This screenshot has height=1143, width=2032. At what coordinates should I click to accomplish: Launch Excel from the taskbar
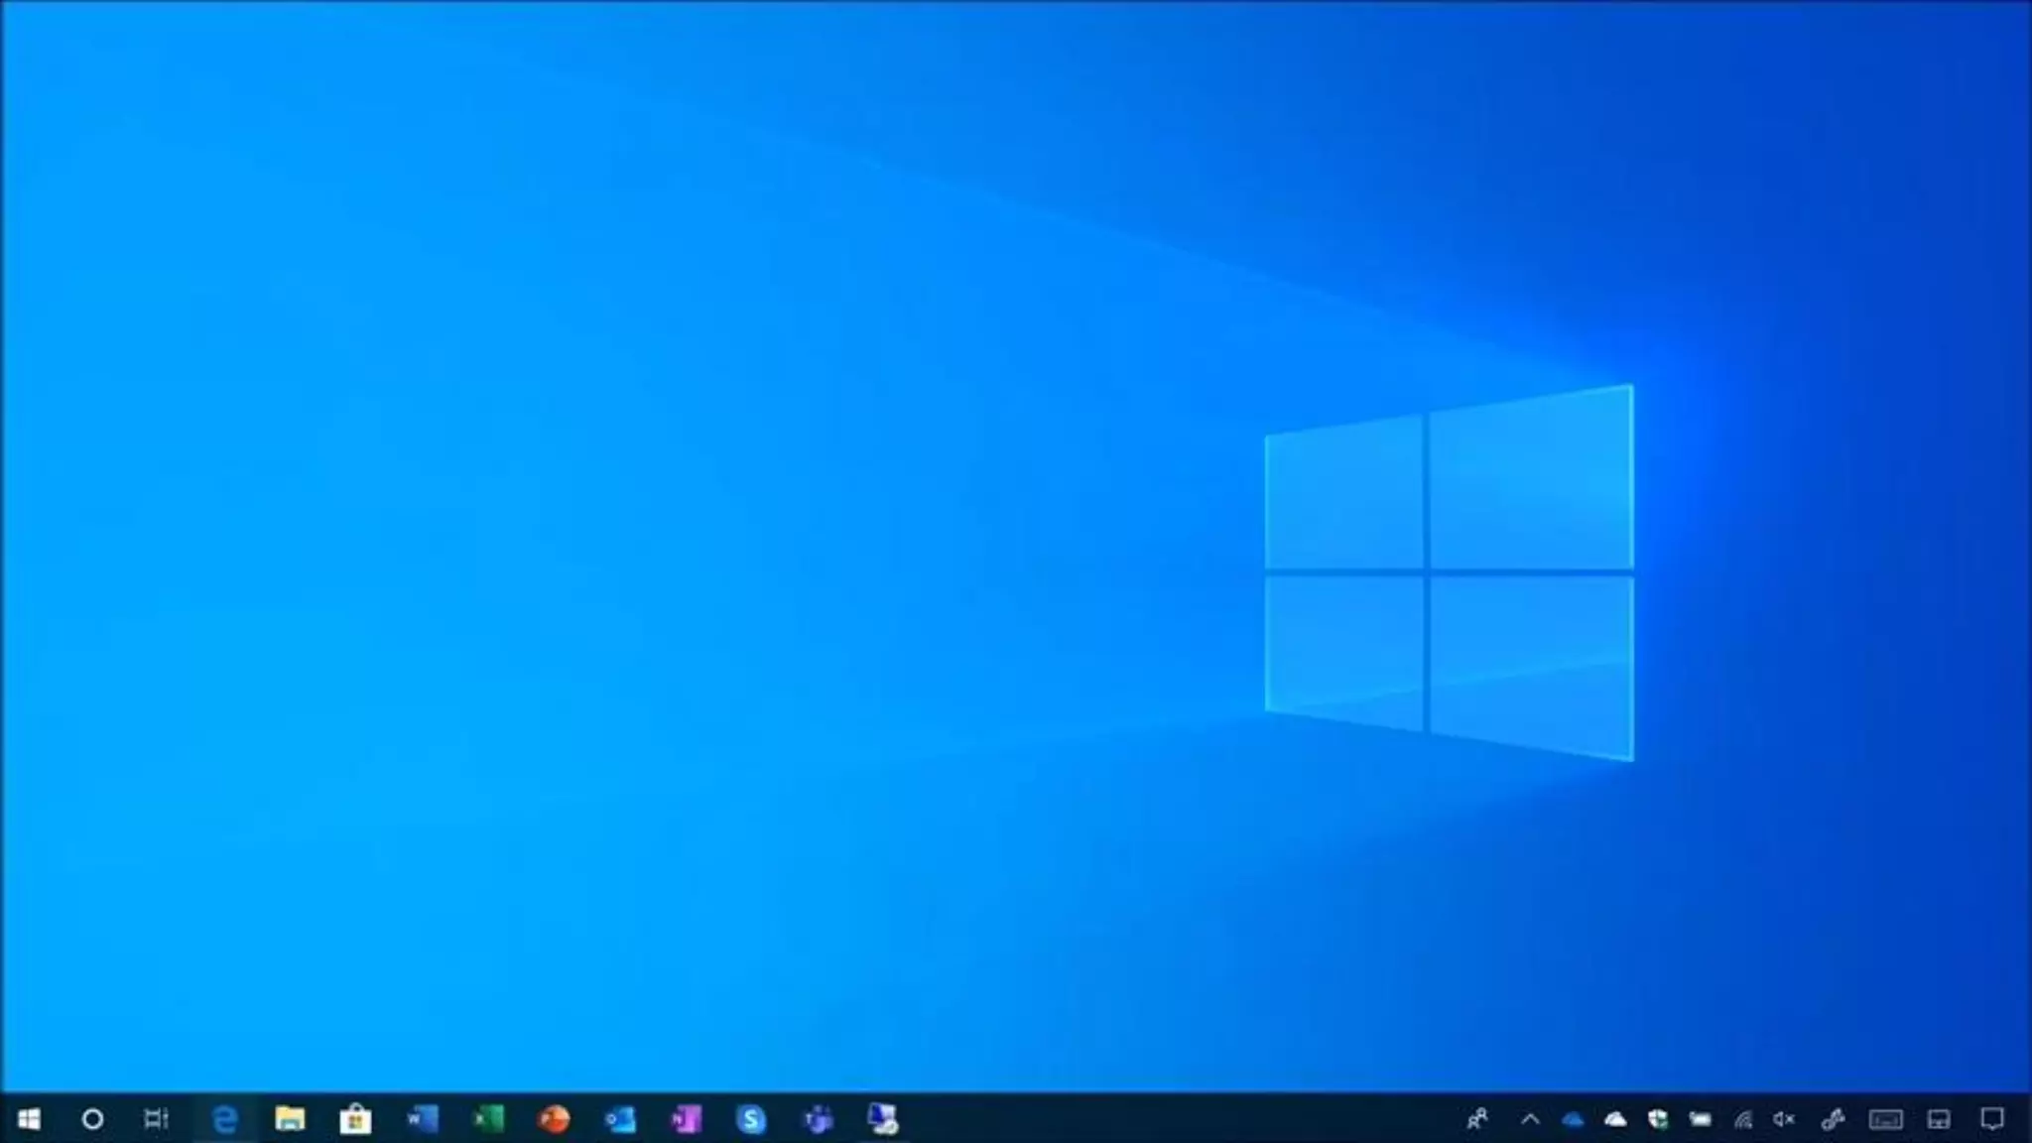[487, 1119]
